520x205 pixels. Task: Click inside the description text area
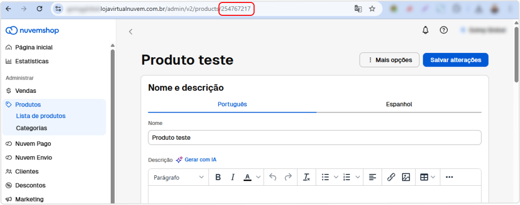coord(315,194)
